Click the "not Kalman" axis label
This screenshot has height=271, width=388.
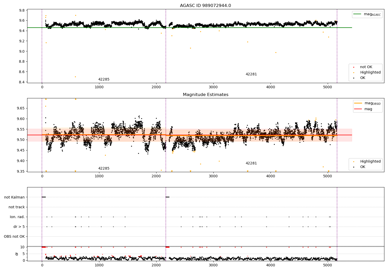click(14, 197)
